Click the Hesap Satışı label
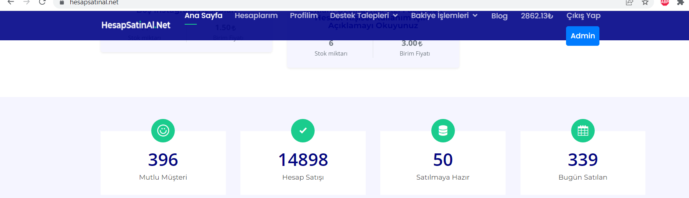689x198 pixels. [x=303, y=178]
